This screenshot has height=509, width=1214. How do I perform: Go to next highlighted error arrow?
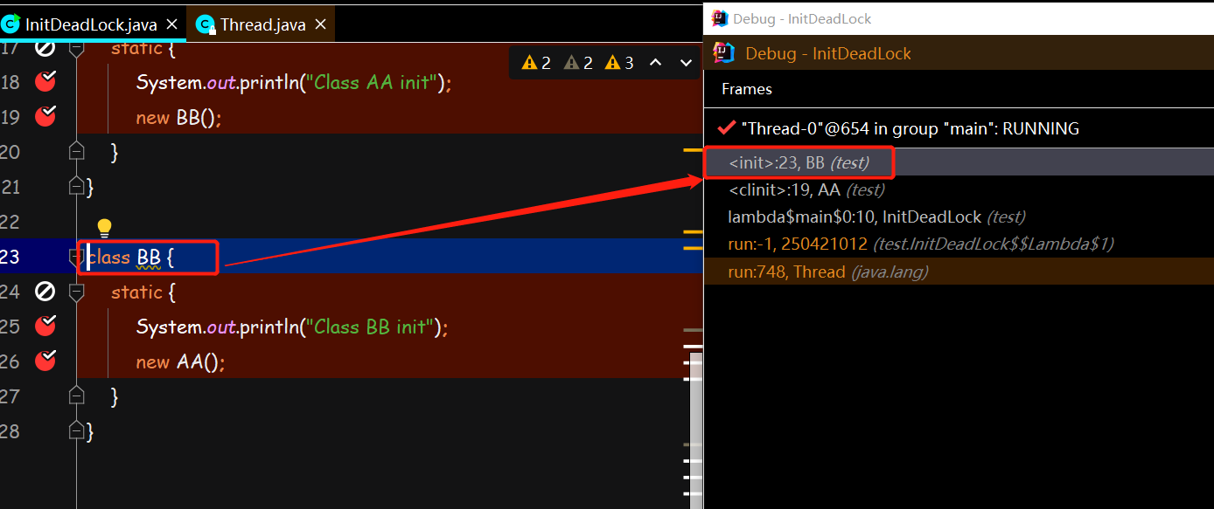tap(686, 63)
